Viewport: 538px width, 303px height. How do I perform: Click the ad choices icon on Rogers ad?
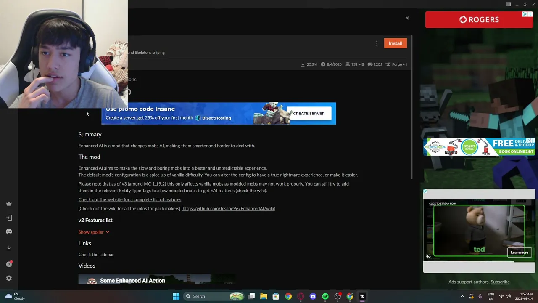coord(525,14)
